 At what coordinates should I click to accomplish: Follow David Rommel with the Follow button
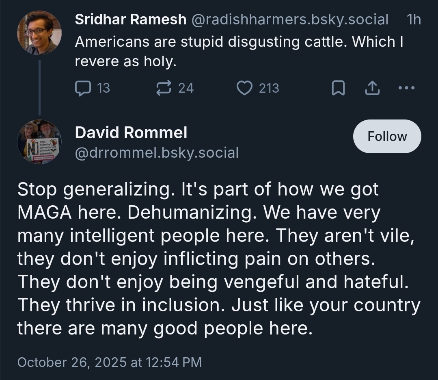coord(387,137)
